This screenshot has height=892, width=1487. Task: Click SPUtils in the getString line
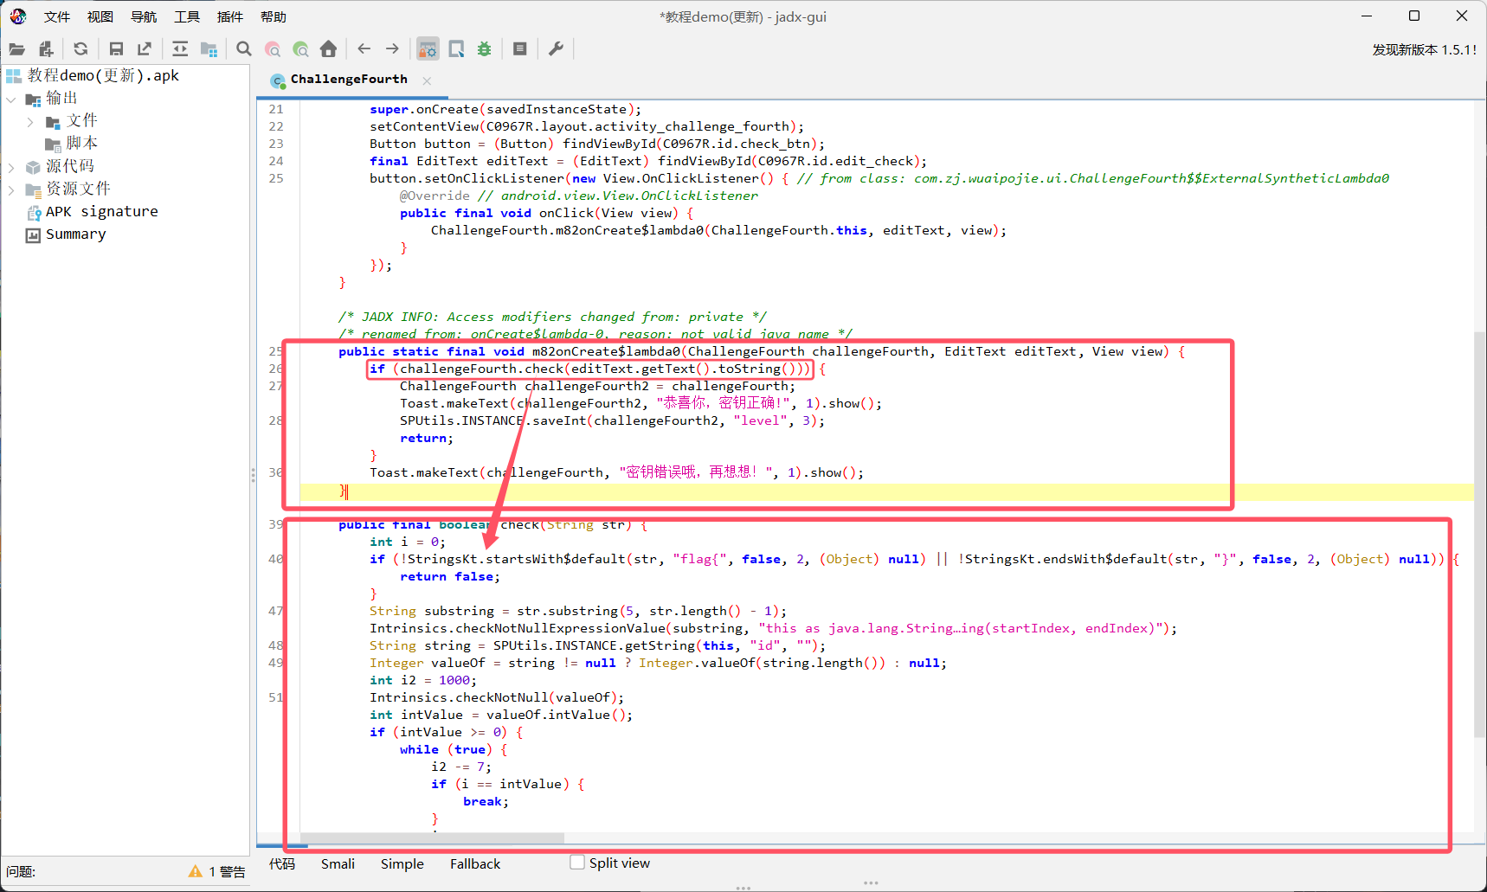[x=520, y=645]
